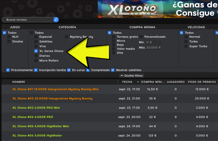Click the 55 € buy-in cell
The width and height of the screenshot is (218, 141).
pyautogui.click(x=153, y=98)
